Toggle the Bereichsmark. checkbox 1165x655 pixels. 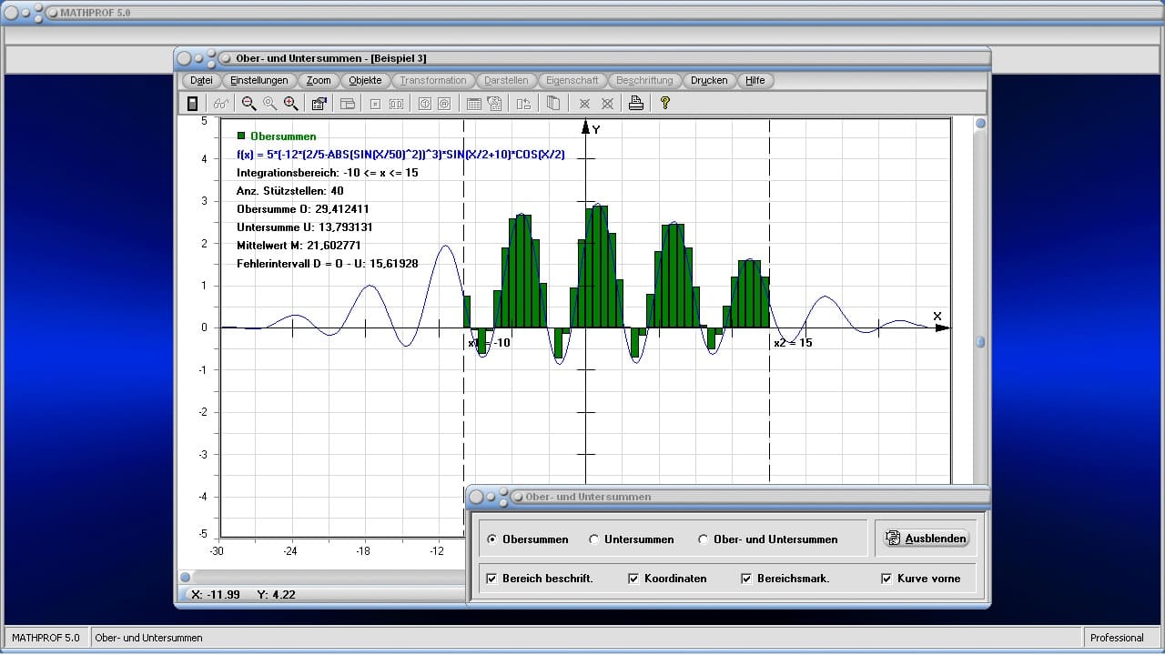click(x=746, y=579)
